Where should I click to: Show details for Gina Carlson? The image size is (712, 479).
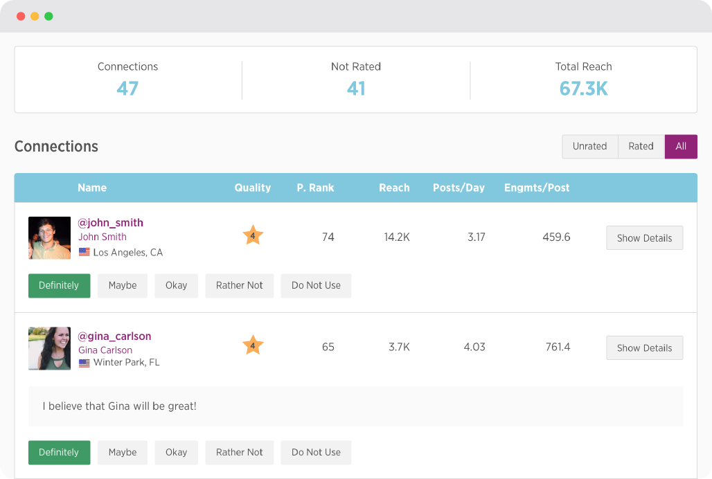(644, 348)
